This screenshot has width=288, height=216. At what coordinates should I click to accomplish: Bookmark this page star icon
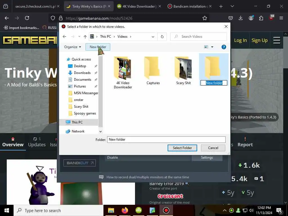[x=205, y=18]
